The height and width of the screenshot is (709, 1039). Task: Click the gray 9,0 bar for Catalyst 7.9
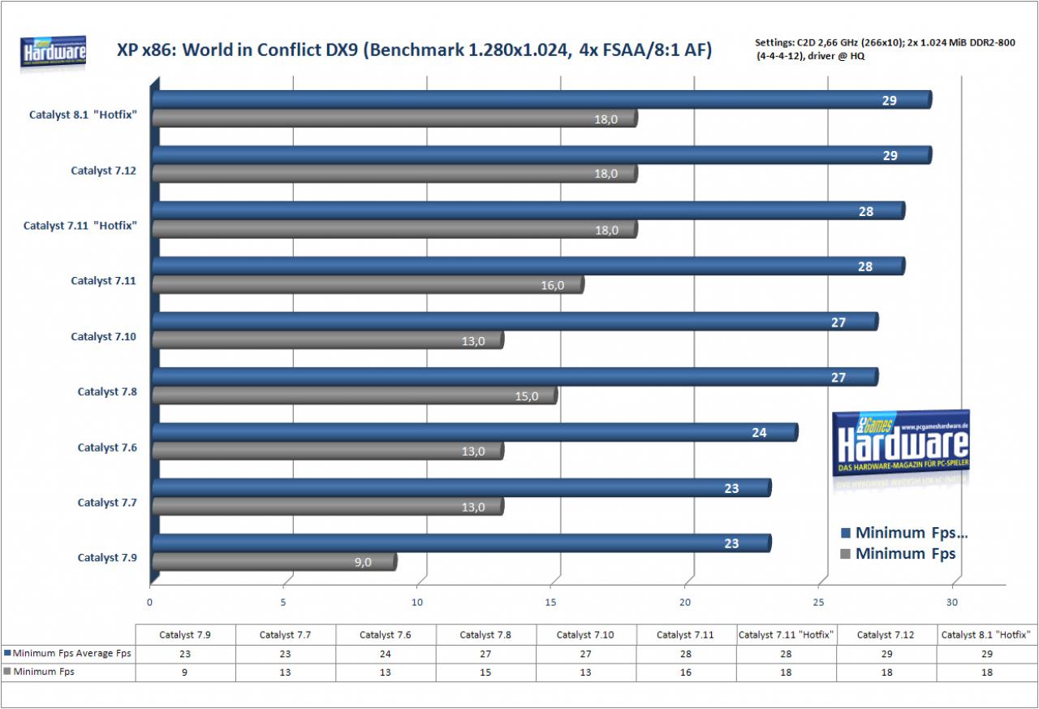point(274,561)
